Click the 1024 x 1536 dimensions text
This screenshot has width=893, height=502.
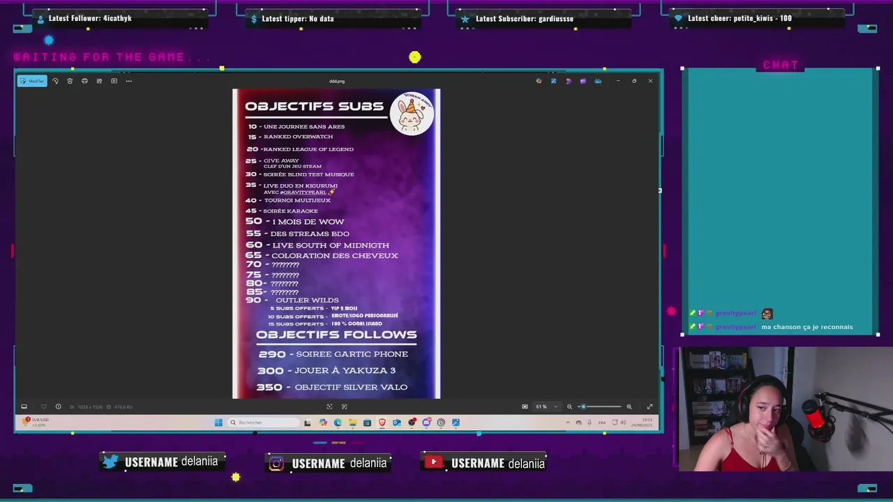(91, 406)
